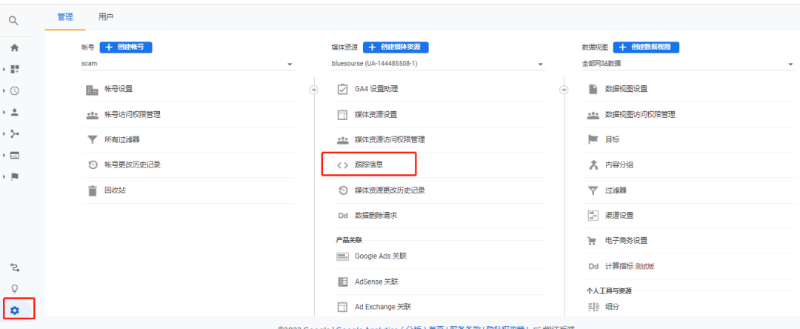Open 跟踪信息 under property settings
Screen dimensions: 800x329
tap(368, 164)
